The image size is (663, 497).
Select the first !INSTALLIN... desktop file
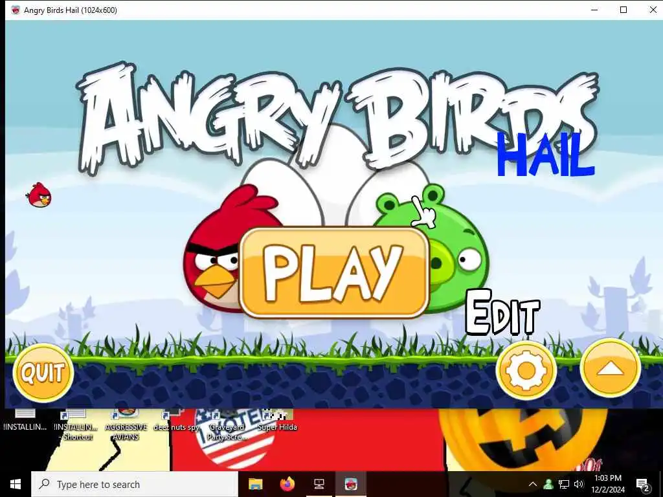tap(25, 421)
